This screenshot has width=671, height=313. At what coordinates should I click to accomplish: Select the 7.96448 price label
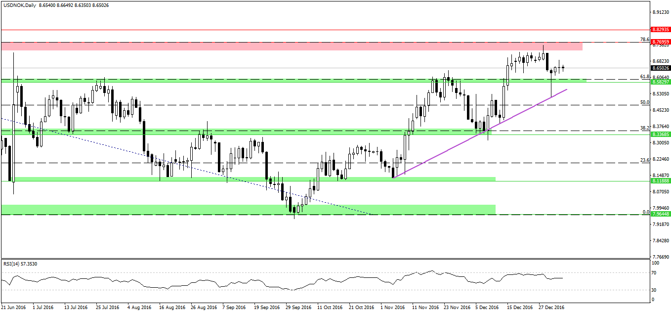click(660, 214)
